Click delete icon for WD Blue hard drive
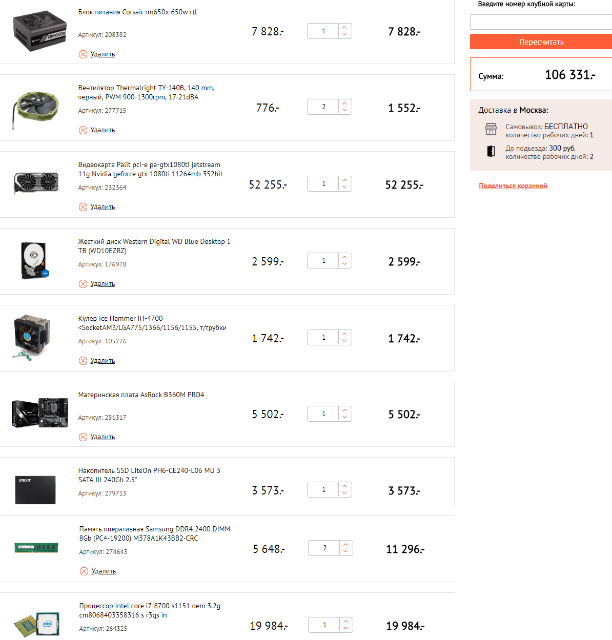This screenshot has width=612, height=640. click(x=83, y=284)
